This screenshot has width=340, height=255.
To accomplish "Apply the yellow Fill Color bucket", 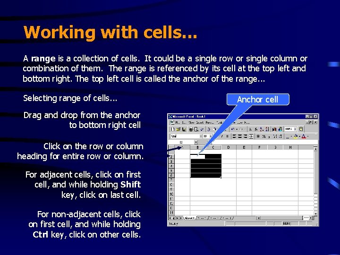I will click(x=296, y=136).
